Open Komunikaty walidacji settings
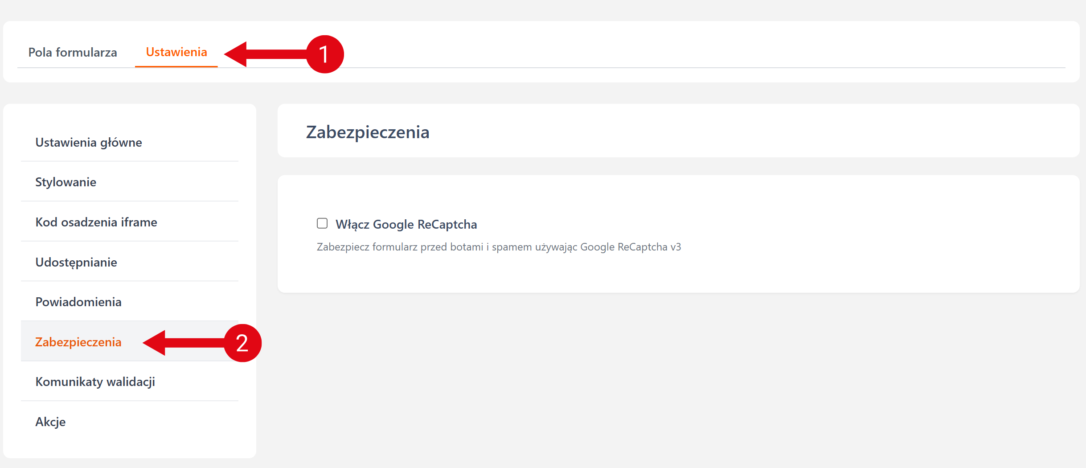 [x=95, y=382]
